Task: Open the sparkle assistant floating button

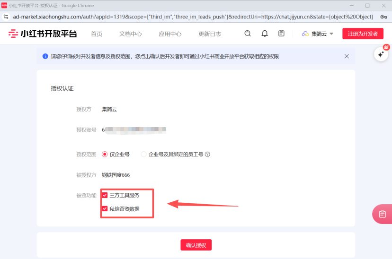Action: 381,54
